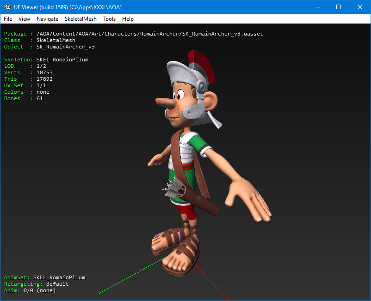Image resolution: width=371 pixels, height=301 pixels.
Task: Click the Object name SK_RomainArcher_v3
Action: pyautogui.click(x=66, y=47)
